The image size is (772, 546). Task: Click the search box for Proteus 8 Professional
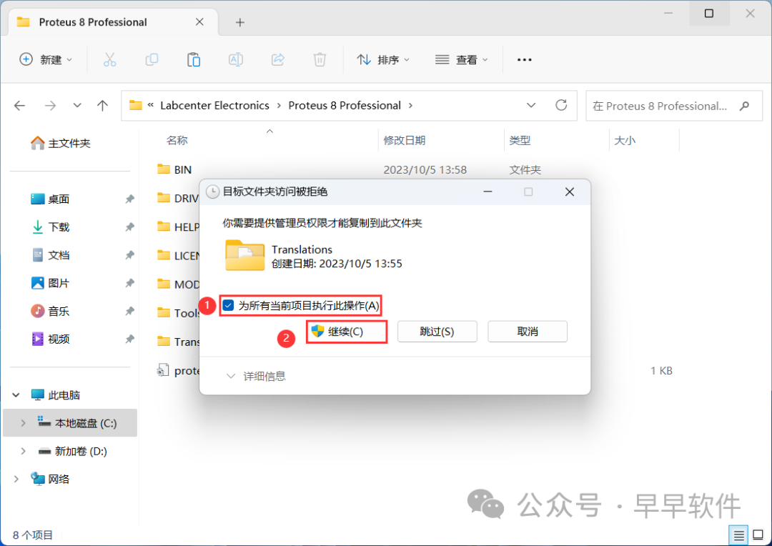665,106
